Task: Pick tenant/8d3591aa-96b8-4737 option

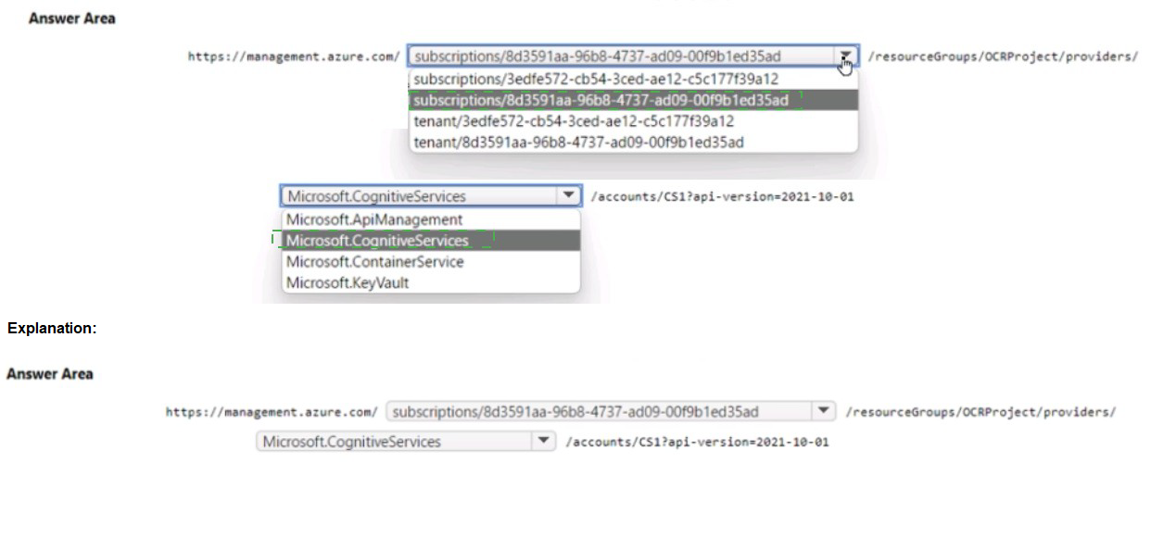Action: 578,142
